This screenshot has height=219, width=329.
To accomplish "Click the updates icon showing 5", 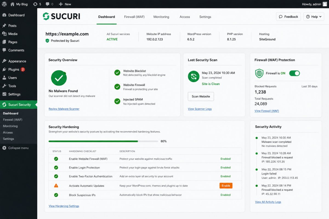I will 35,4.
